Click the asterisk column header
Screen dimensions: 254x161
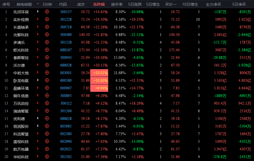coord(38,4)
